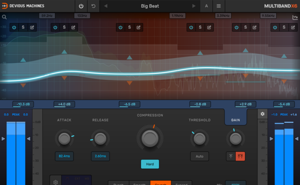Click the undo reset arrow icon
The width and height of the screenshot is (300, 185).
pyautogui.click(x=93, y=6)
